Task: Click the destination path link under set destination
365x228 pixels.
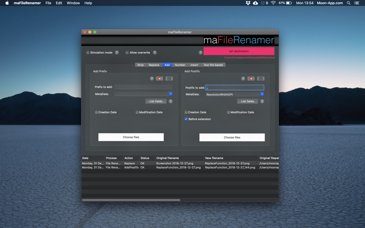Action: pos(249,57)
